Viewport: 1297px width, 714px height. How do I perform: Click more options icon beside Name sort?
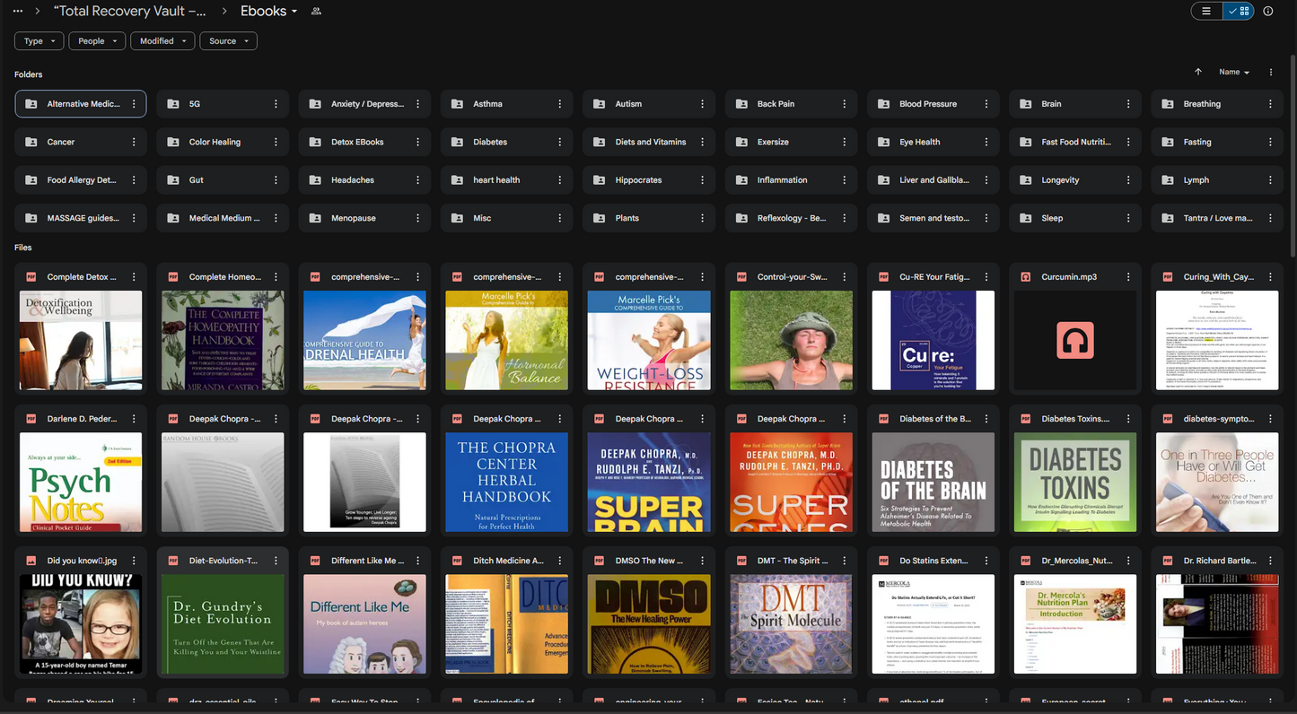1270,72
